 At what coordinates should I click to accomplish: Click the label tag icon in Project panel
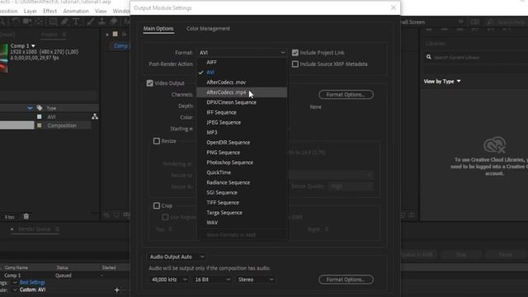[40, 108]
